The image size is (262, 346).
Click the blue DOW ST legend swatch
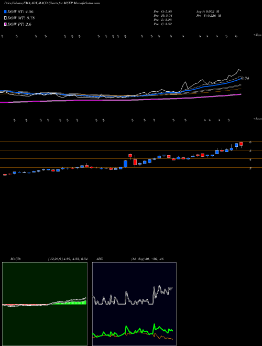(6, 12)
